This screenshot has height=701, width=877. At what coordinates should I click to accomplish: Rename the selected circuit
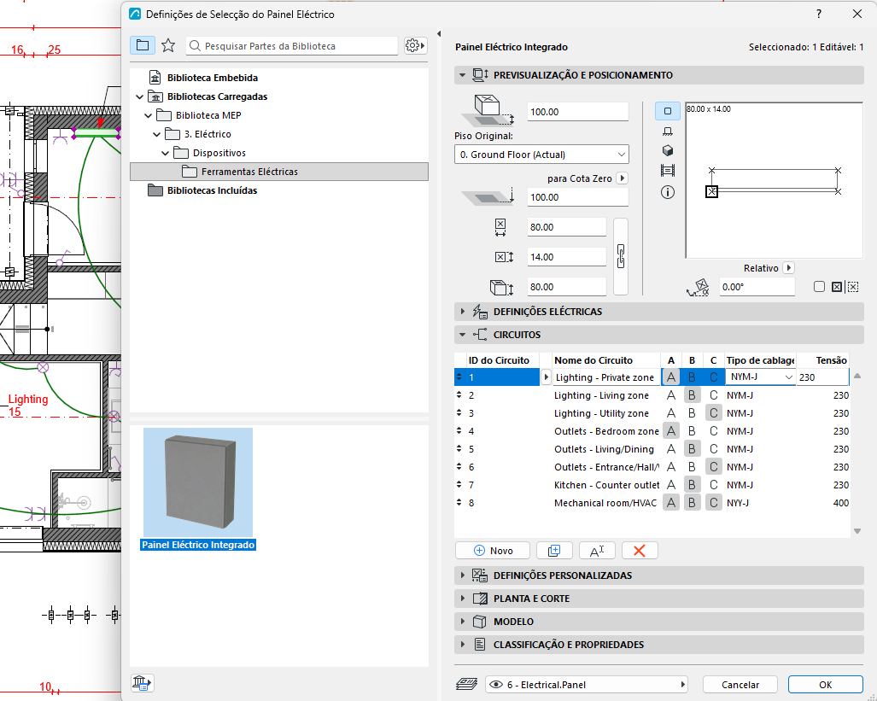click(598, 551)
